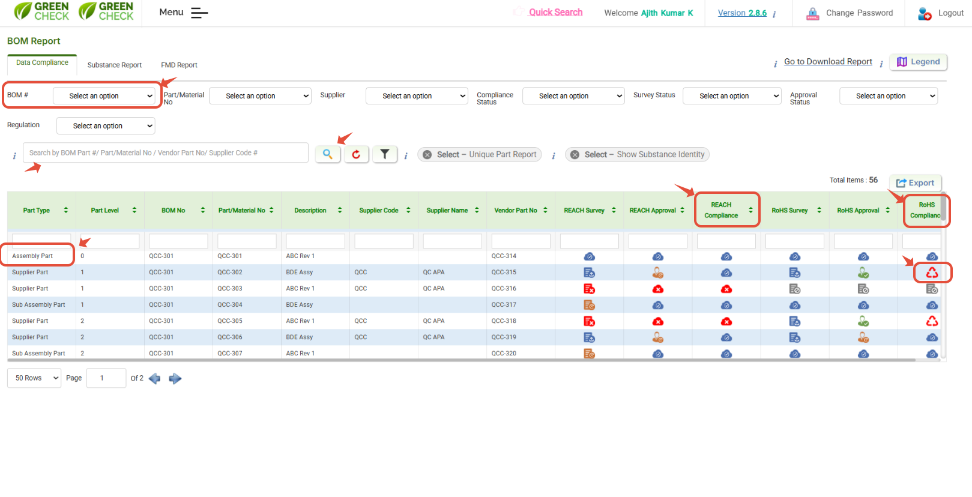Click the BOM part search text field
972x497 pixels.
[x=166, y=153]
